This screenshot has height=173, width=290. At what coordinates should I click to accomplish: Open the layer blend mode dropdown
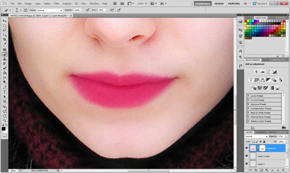click(256, 137)
